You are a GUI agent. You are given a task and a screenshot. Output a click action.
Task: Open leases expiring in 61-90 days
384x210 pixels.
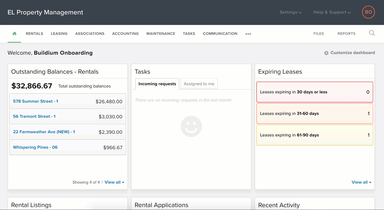pyautogui.click(x=315, y=135)
